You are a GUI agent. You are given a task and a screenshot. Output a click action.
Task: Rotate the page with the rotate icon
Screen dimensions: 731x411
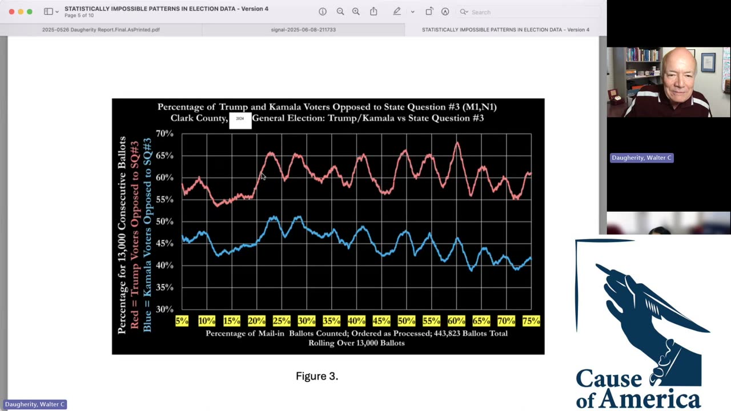coord(429,11)
